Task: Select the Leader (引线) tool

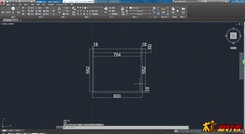Action: pyautogui.click(x=66, y=11)
